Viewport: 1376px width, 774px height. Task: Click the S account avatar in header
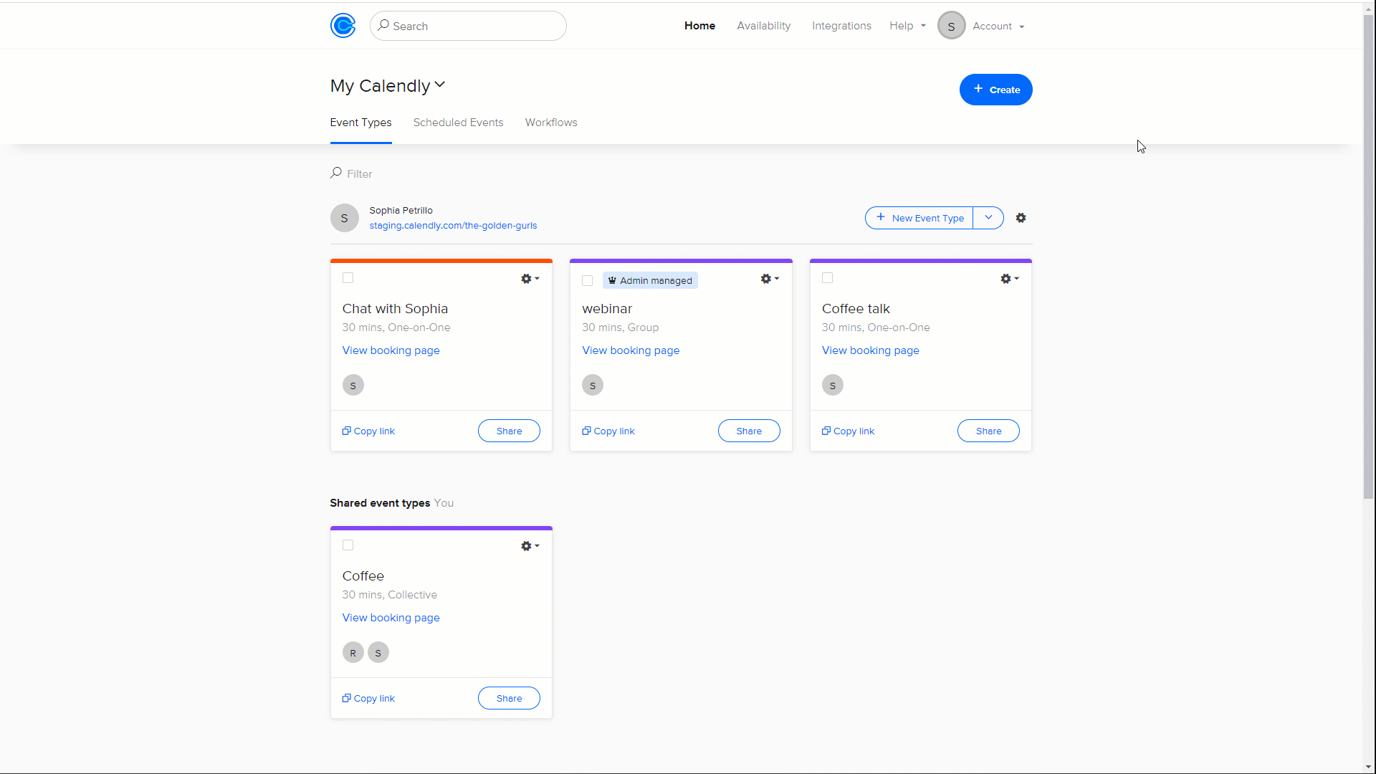click(x=951, y=26)
